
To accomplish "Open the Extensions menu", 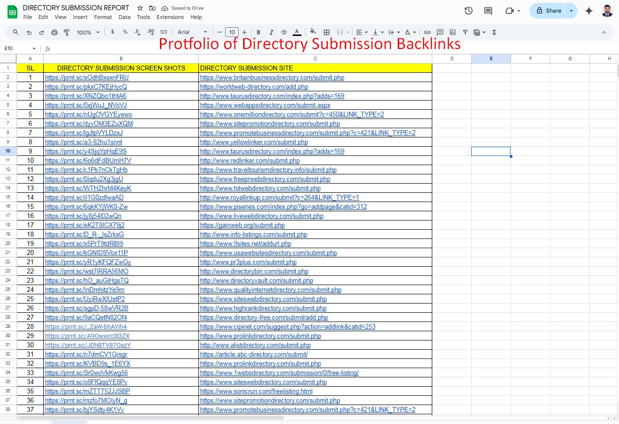I will coord(170,17).
